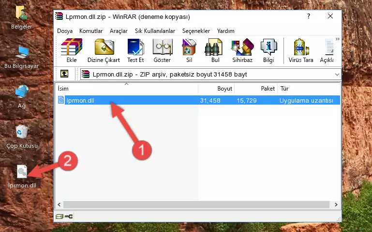The image size is (372, 232).
Task: Open the archive path dropdown
Action: [337, 74]
